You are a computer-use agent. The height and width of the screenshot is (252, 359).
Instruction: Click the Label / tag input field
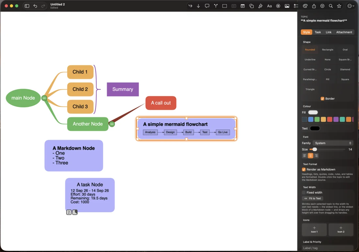[x=327, y=248]
